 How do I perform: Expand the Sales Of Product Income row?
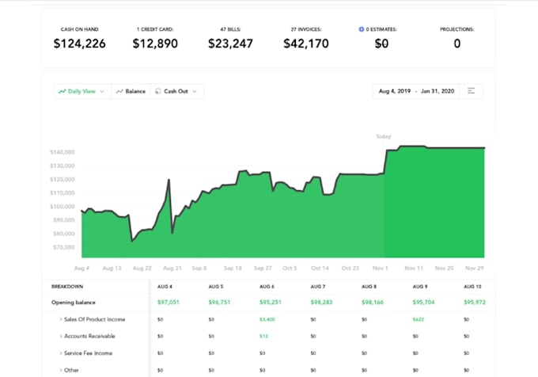click(61, 319)
